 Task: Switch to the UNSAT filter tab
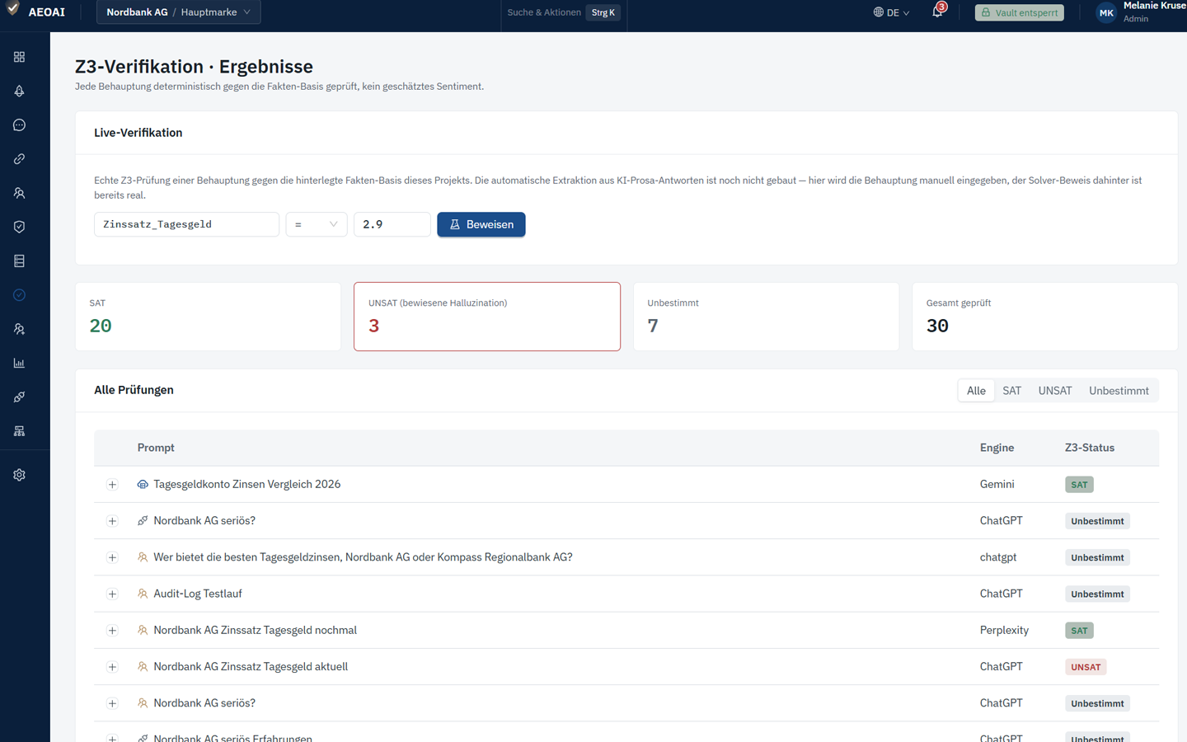(x=1055, y=391)
